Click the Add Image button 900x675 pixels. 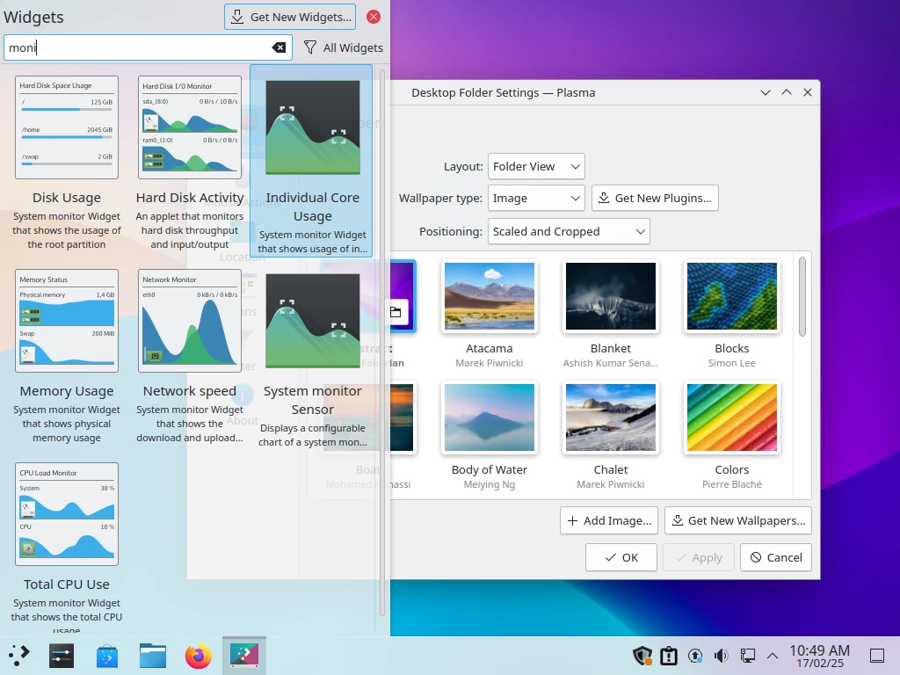pyautogui.click(x=610, y=520)
